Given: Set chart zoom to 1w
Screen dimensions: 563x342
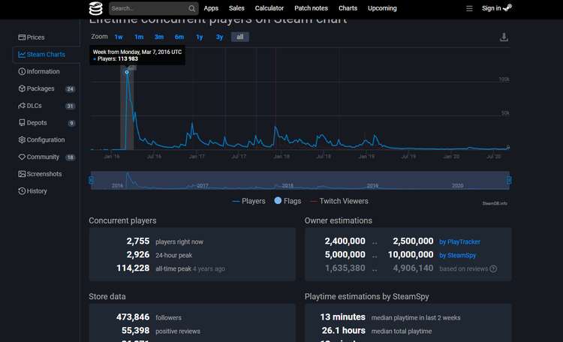Looking at the screenshot, I should coord(119,37).
